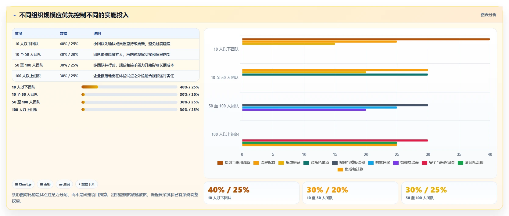The height and width of the screenshot is (216, 509).
Task: Click the purple 管理员培养 chart bar
Action: (x=304, y=110)
